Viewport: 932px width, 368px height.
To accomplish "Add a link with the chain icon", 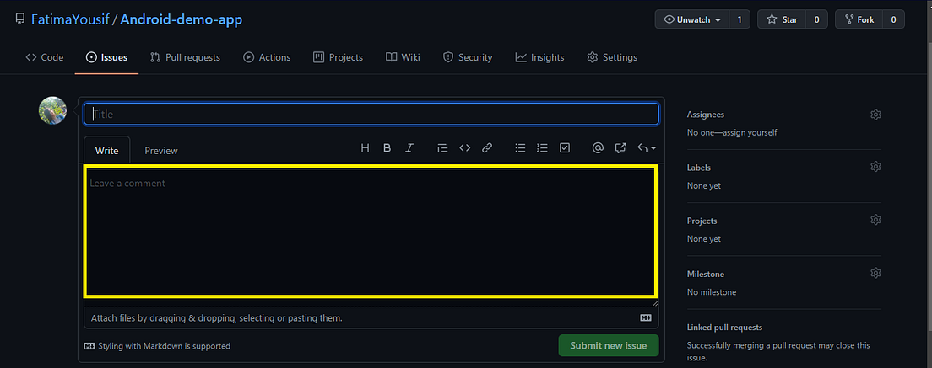I will 487,148.
